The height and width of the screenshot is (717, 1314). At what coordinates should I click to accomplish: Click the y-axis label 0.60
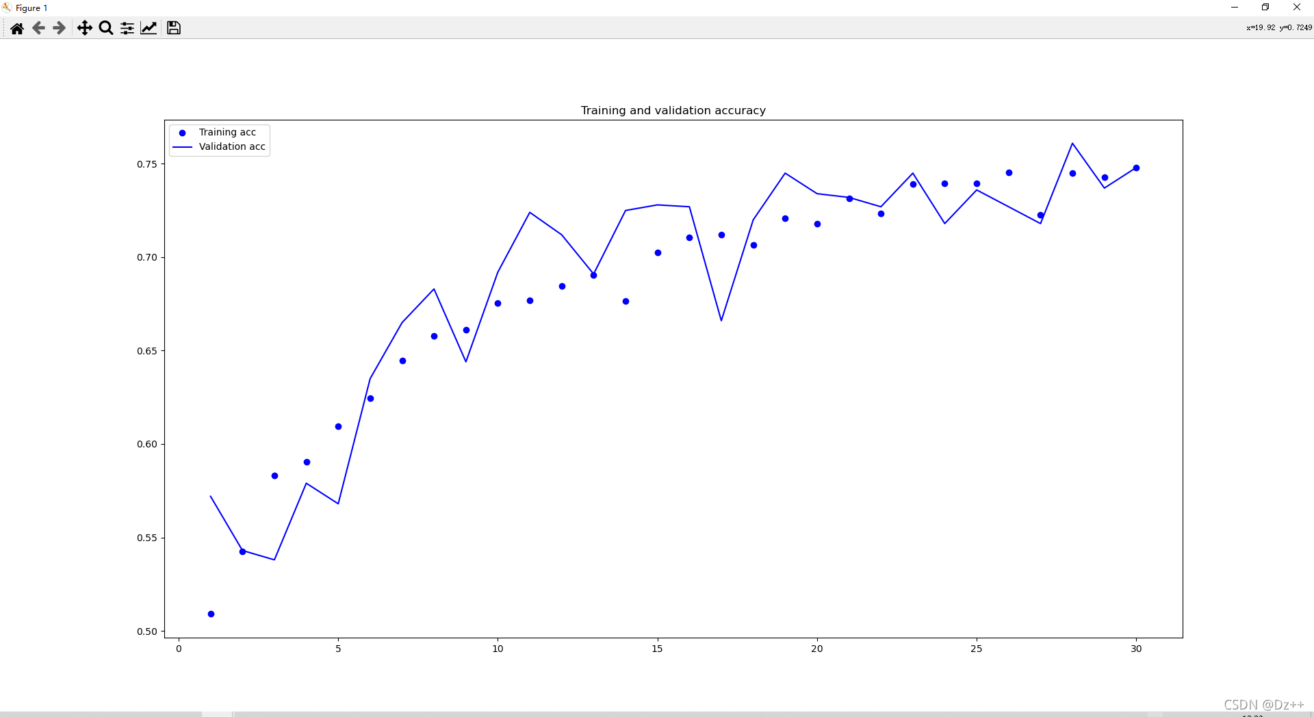pyautogui.click(x=147, y=444)
